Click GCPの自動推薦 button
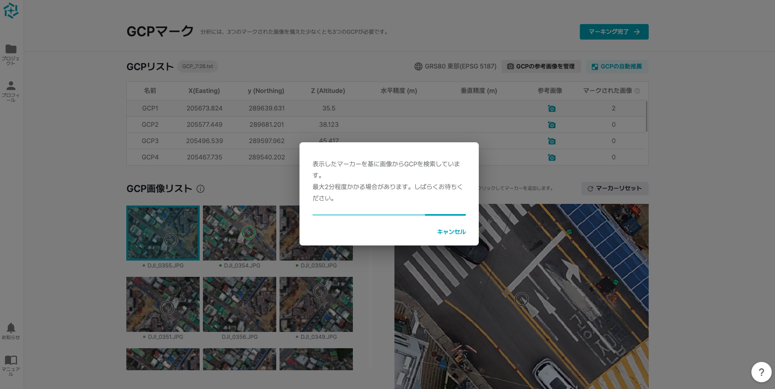 click(x=617, y=66)
